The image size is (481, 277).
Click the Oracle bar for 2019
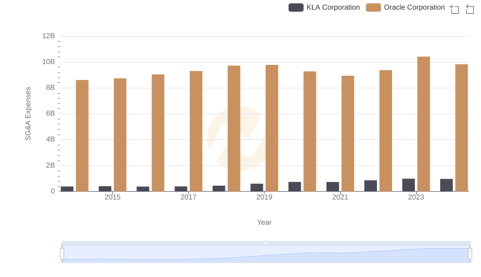(272, 128)
